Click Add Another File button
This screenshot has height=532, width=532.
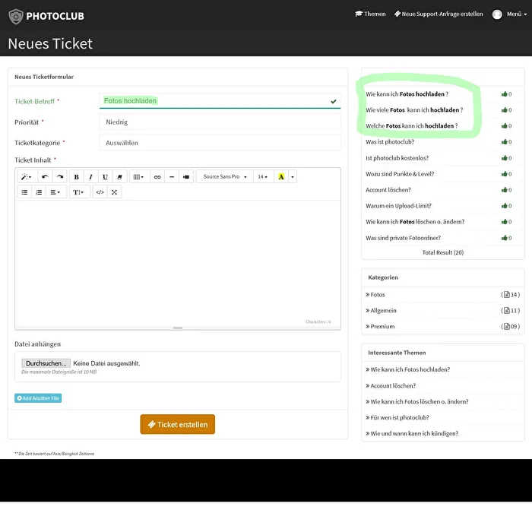[x=38, y=398]
